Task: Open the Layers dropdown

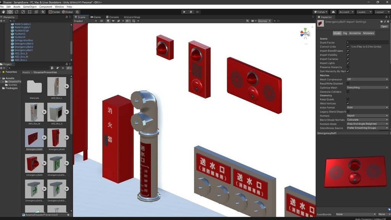Action: point(364,12)
